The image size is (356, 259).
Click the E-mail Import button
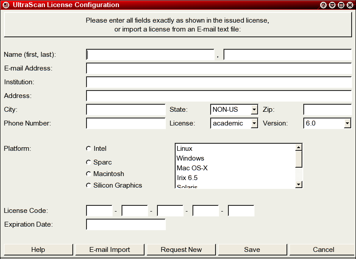tap(110, 250)
